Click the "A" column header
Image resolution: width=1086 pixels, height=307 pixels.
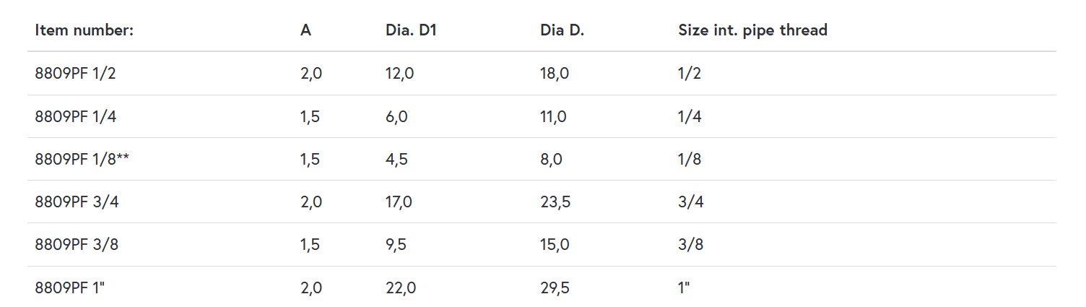pyautogui.click(x=306, y=30)
